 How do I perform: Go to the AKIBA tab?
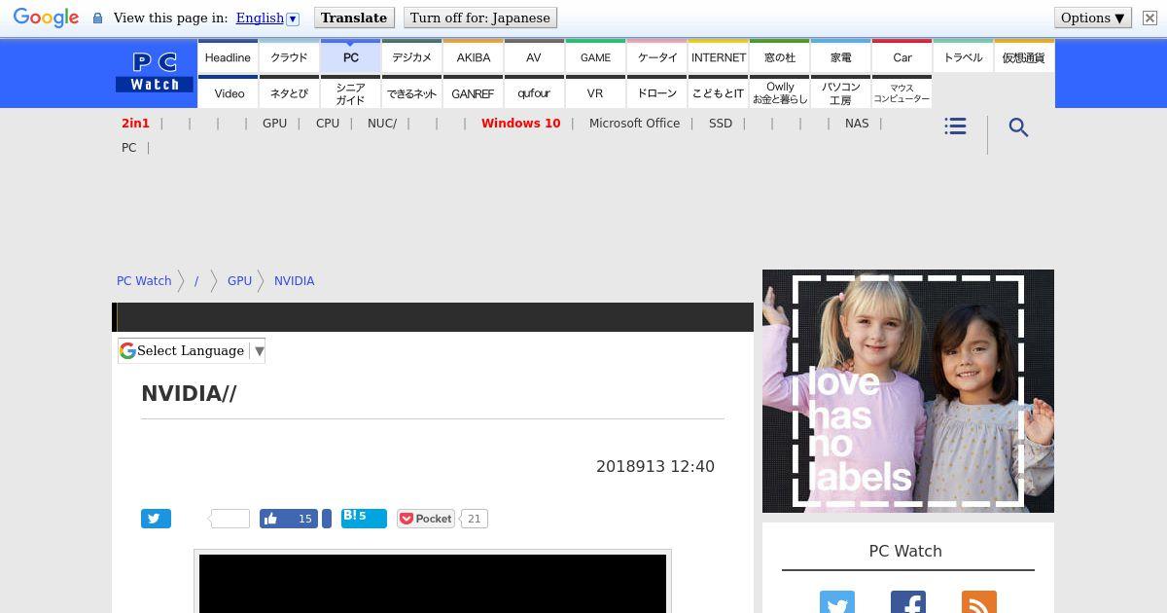tap(474, 57)
